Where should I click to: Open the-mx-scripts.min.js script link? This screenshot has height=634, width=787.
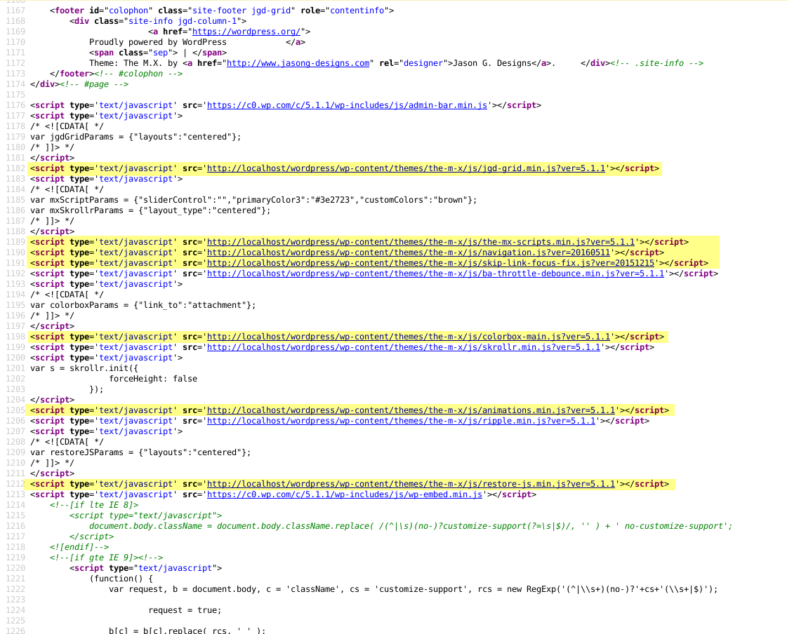pyautogui.click(x=421, y=242)
